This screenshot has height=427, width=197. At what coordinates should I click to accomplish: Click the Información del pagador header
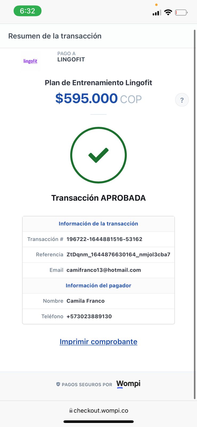click(x=98, y=286)
